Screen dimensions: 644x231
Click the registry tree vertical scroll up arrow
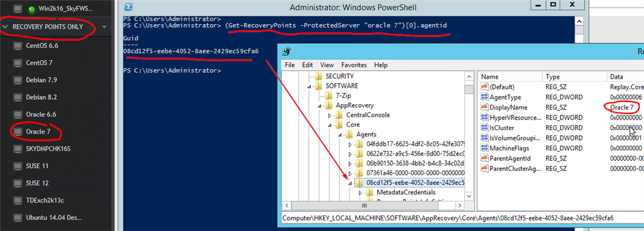pyautogui.click(x=469, y=76)
